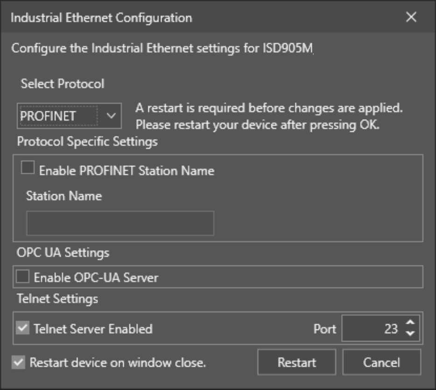Uncheck Restart device on window close

pos(19,362)
